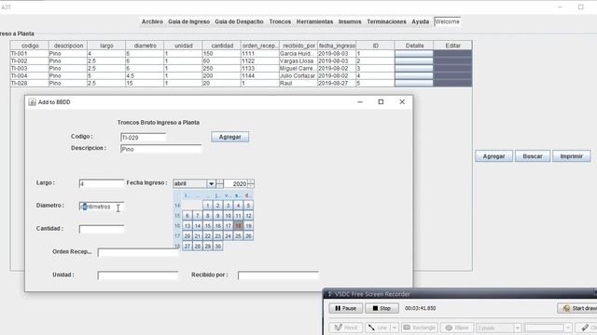Click the Largo input field

(102, 183)
